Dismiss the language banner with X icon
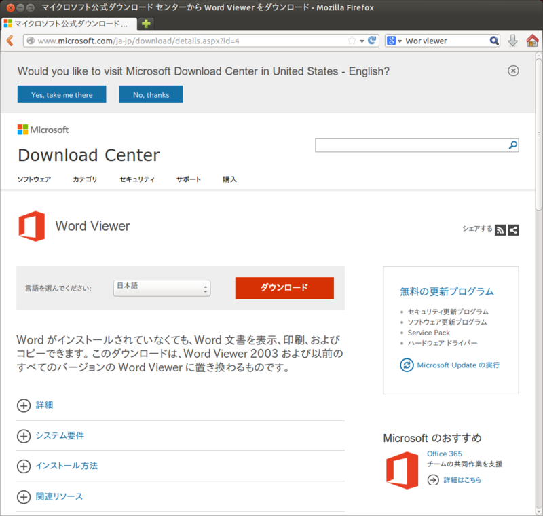Image resolution: width=543 pixels, height=516 pixels. [513, 71]
